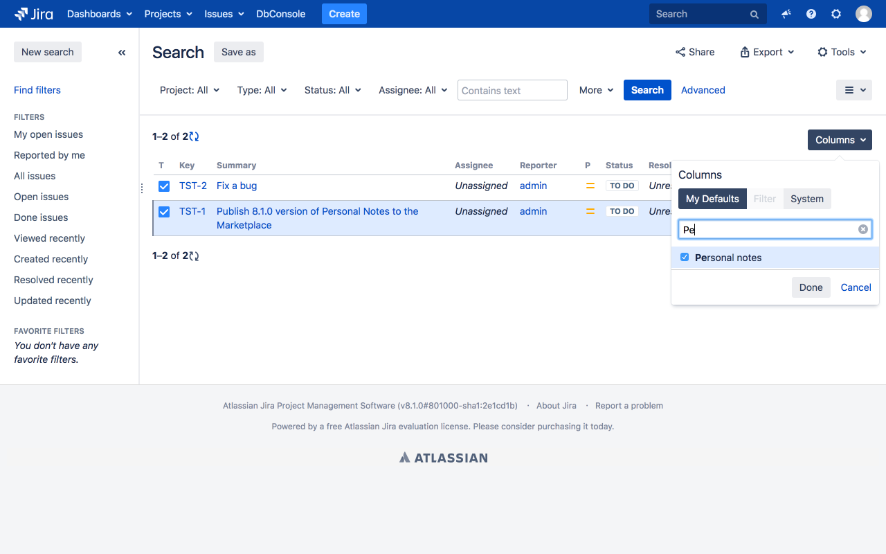Open the Type: All filter
Image resolution: width=886 pixels, height=554 pixels.
262,90
